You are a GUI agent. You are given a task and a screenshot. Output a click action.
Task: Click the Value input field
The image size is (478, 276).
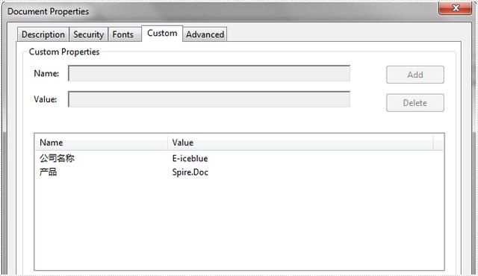[209, 99]
